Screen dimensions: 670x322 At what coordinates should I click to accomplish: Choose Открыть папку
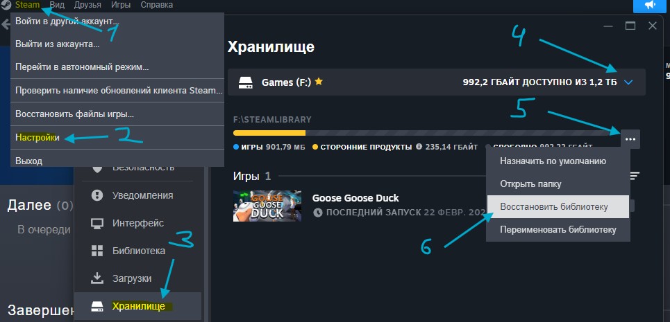coord(558,184)
